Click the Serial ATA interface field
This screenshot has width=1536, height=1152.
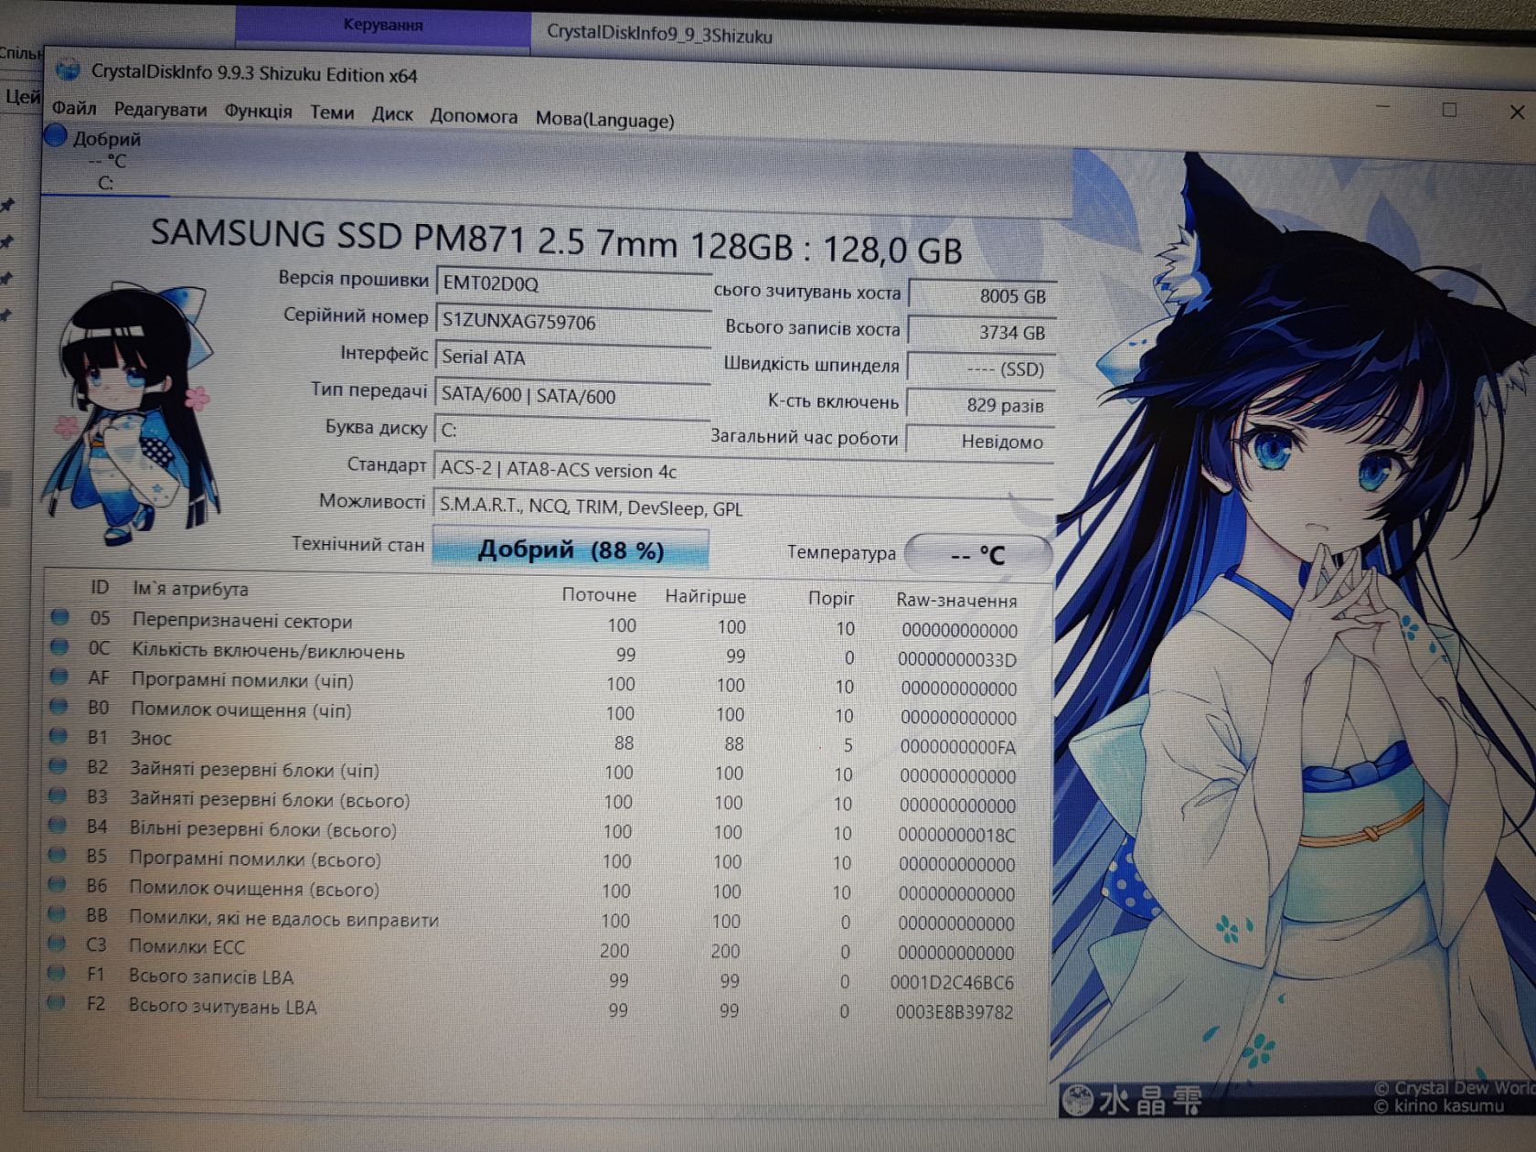pos(573,357)
